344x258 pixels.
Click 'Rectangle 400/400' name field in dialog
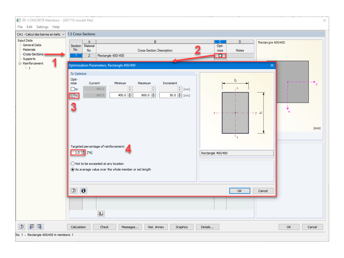pos(236,153)
